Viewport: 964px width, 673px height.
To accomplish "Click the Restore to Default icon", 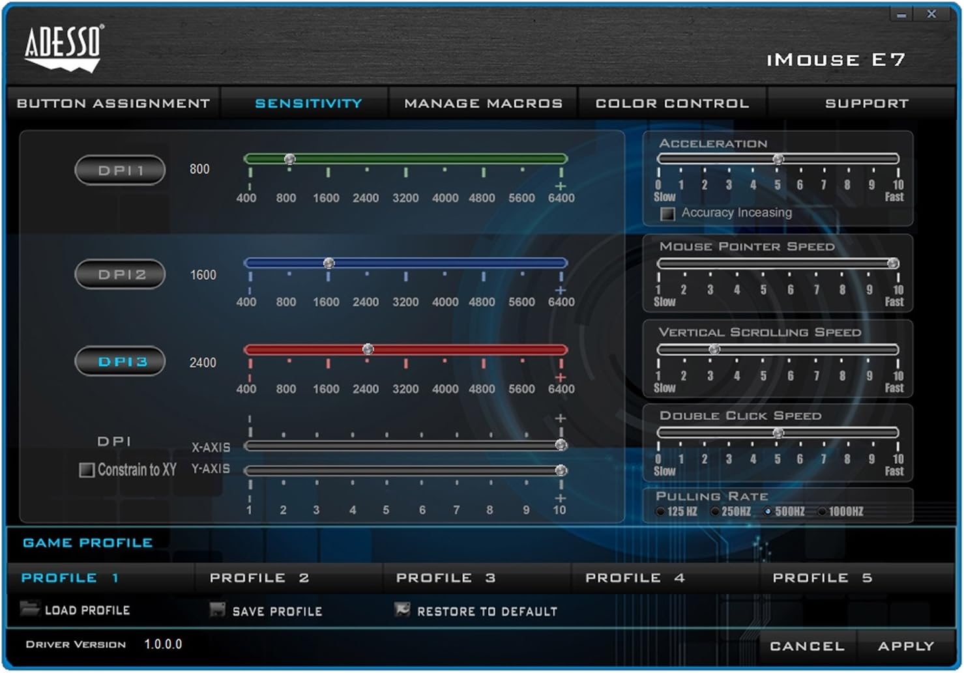I will [x=402, y=610].
